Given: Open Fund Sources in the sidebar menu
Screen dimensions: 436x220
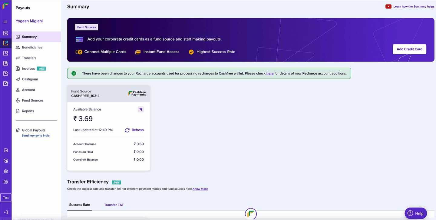Looking at the screenshot, I should [36, 100].
